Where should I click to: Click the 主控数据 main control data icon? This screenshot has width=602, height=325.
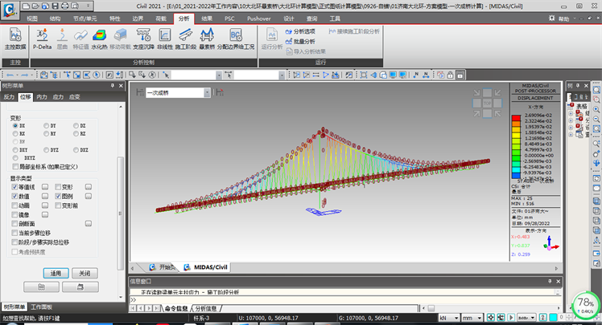tap(16, 37)
